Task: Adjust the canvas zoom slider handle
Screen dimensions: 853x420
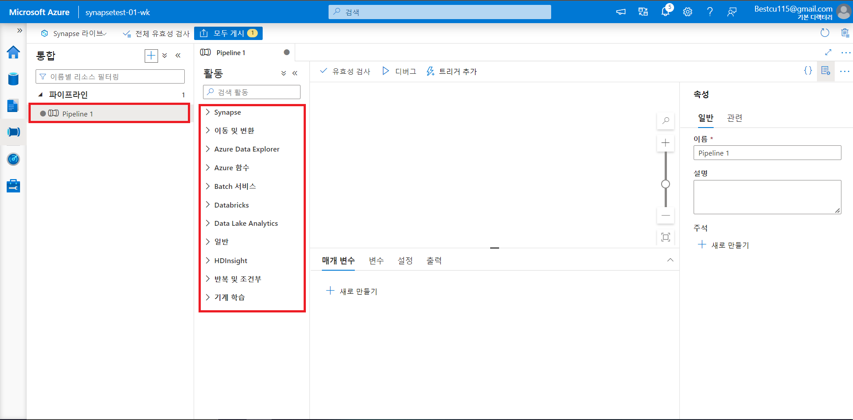Action: coord(666,184)
